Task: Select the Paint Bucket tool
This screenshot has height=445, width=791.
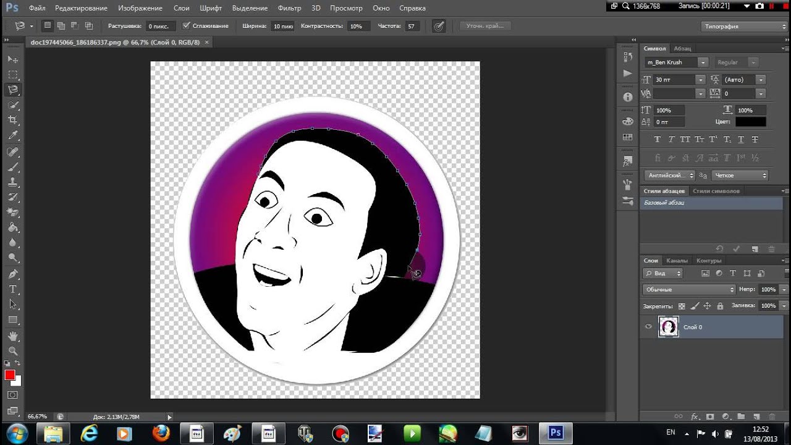Action: tap(13, 228)
